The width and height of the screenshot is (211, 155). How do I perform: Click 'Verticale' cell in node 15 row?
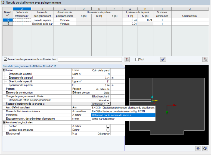(x=65, y=24)
